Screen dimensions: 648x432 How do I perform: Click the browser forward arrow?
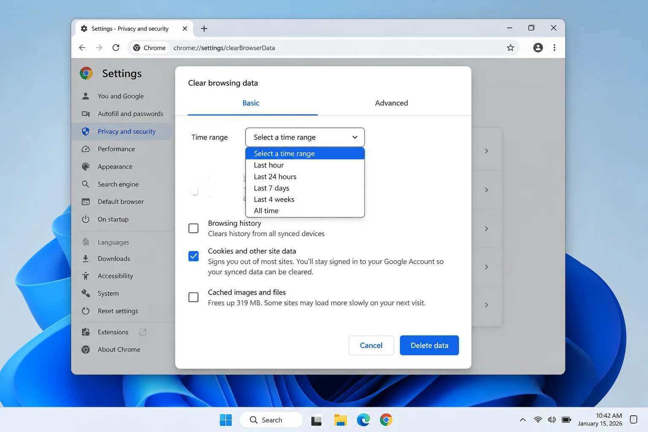[99, 48]
